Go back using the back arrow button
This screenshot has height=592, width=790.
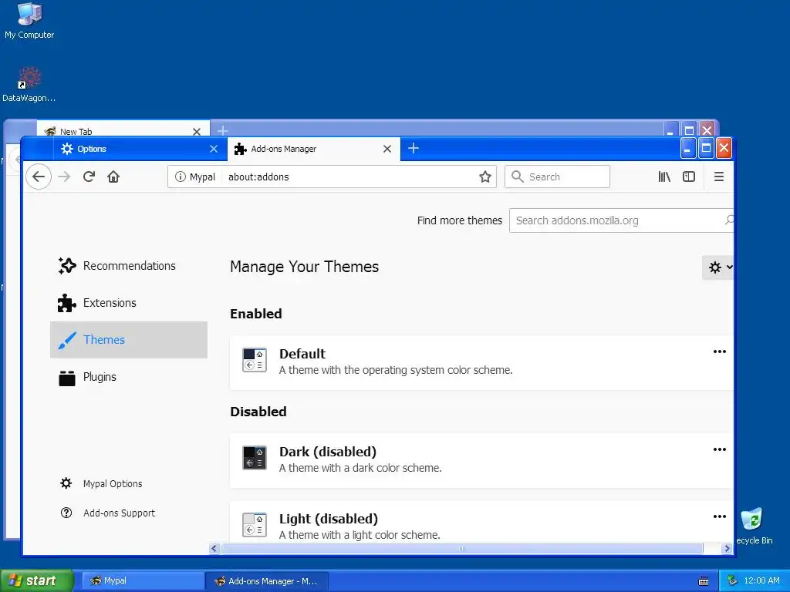click(x=39, y=177)
